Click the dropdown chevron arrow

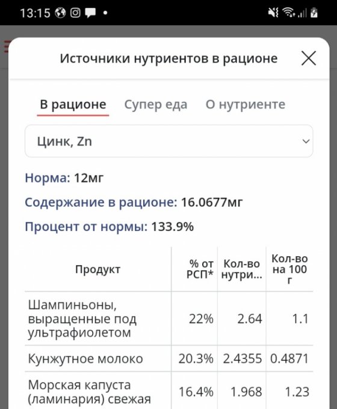pyautogui.click(x=306, y=141)
